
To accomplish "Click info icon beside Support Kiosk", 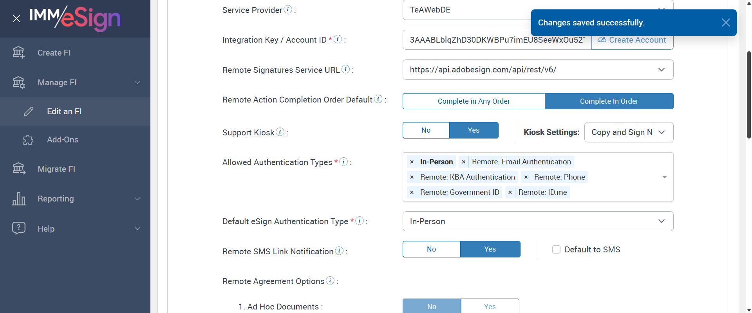I will pyautogui.click(x=280, y=132).
